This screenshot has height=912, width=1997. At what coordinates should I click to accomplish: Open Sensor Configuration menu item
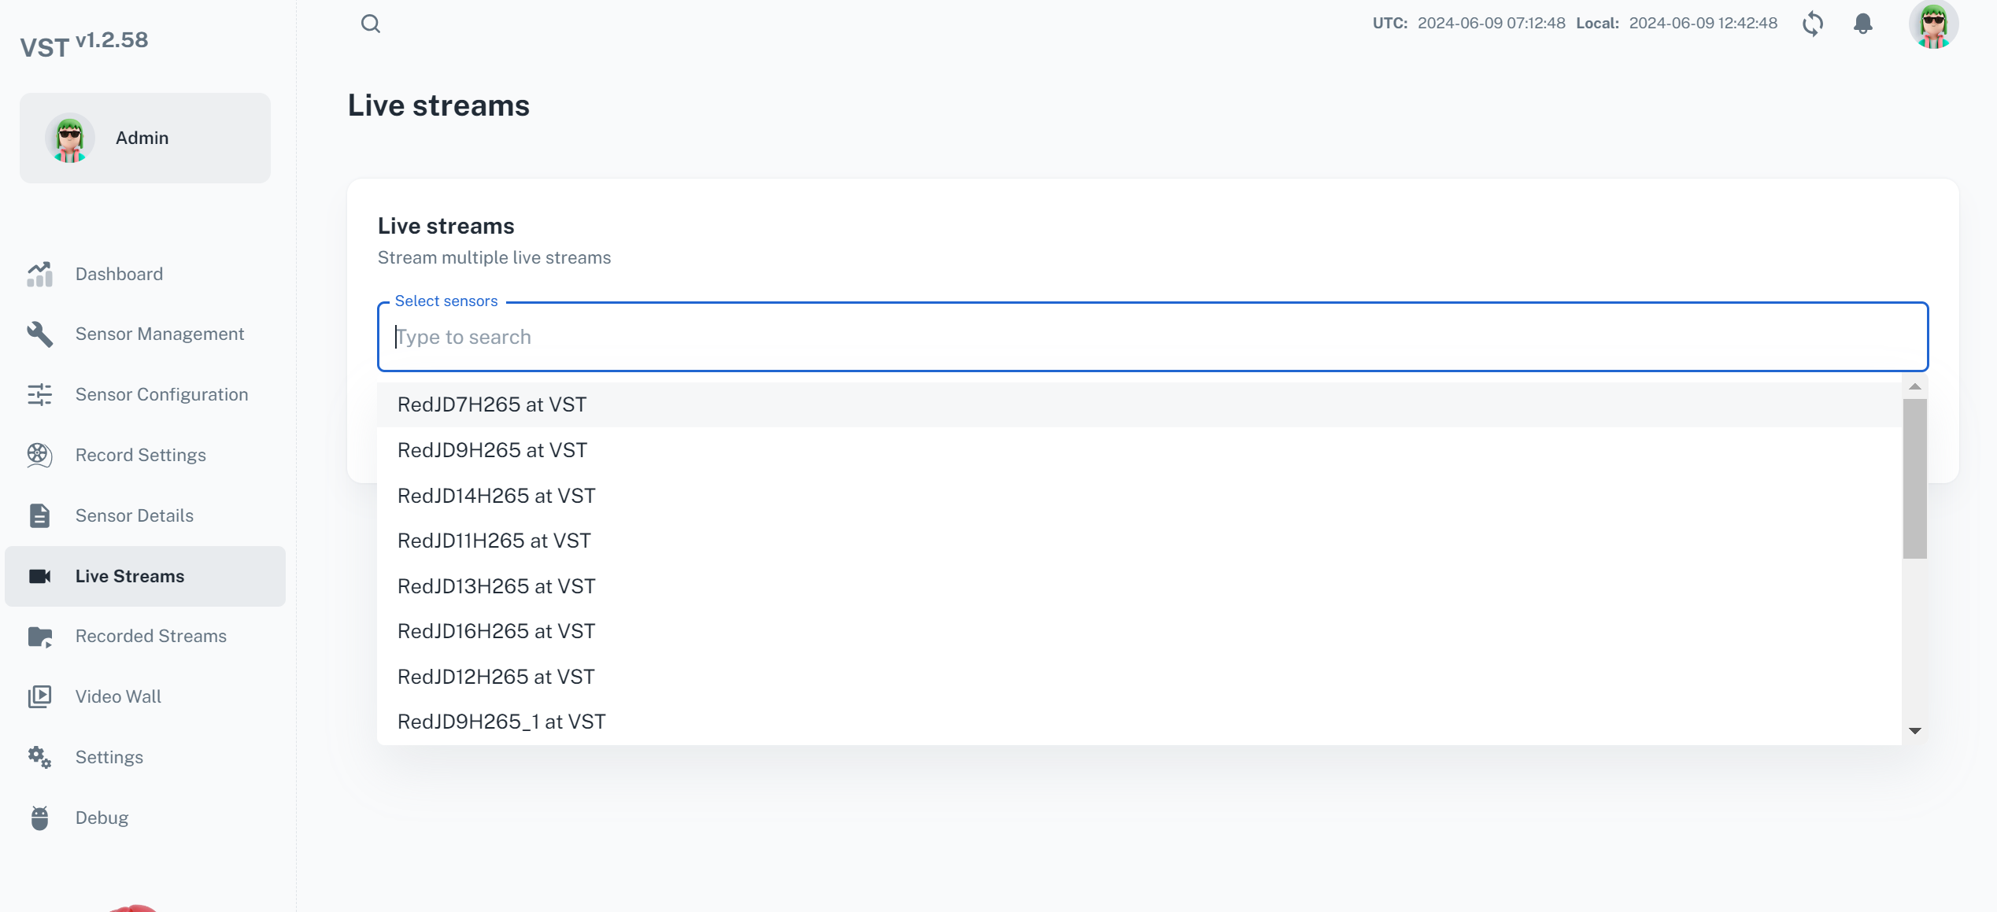pos(161,394)
